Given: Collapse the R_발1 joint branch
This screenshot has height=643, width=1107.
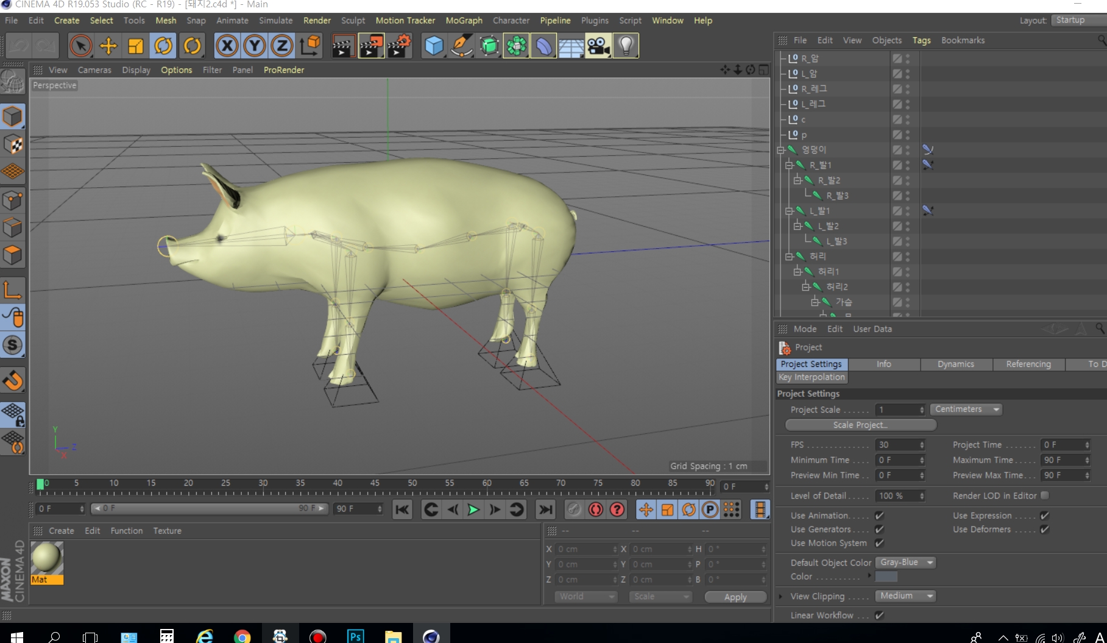Looking at the screenshot, I should (789, 165).
